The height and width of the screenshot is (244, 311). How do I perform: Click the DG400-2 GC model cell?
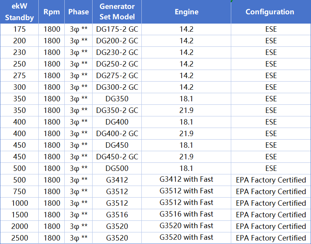tap(117, 133)
